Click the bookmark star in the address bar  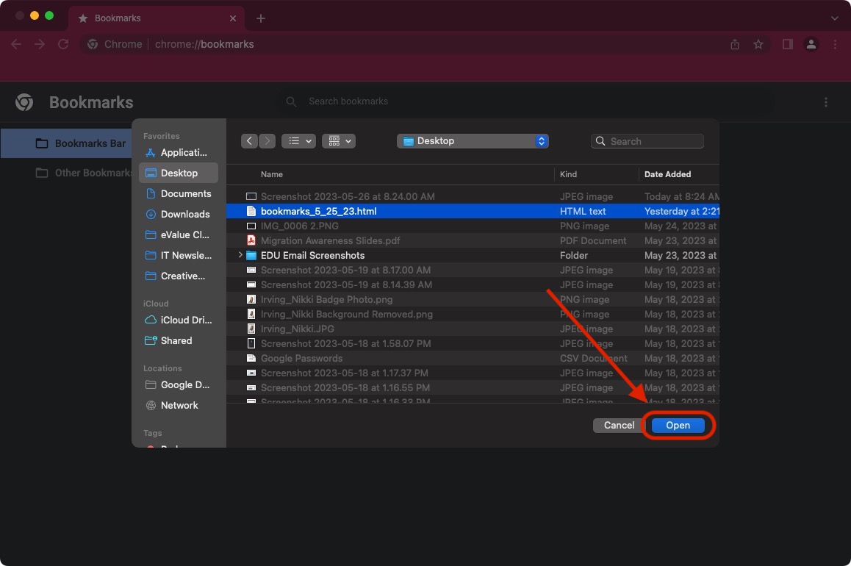(x=758, y=44)
